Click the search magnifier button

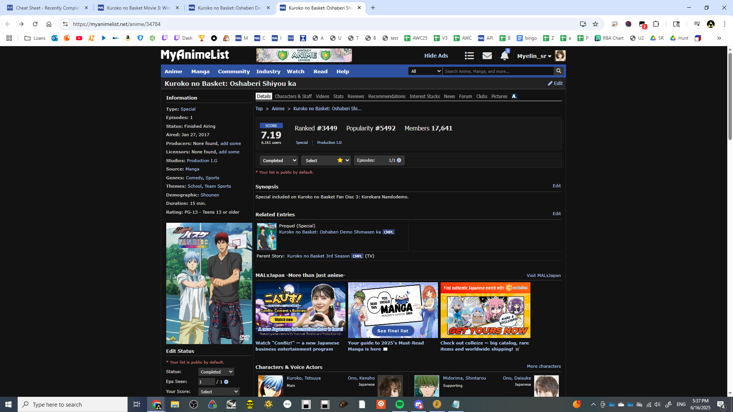[559, 71]
